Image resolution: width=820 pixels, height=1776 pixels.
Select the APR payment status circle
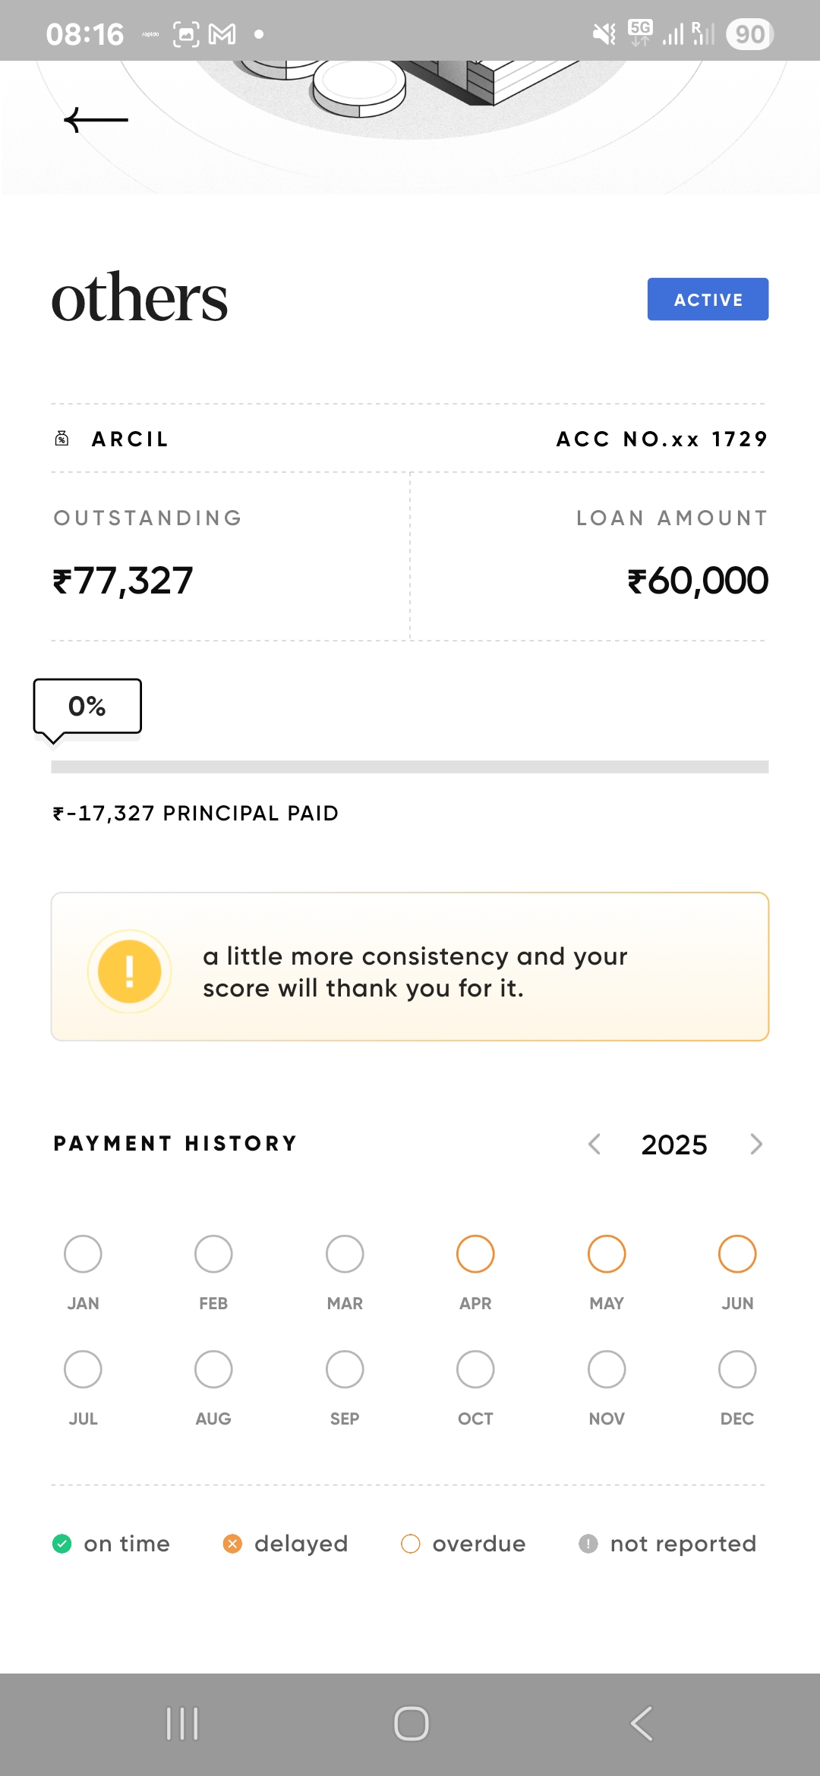pos(475,1254)
